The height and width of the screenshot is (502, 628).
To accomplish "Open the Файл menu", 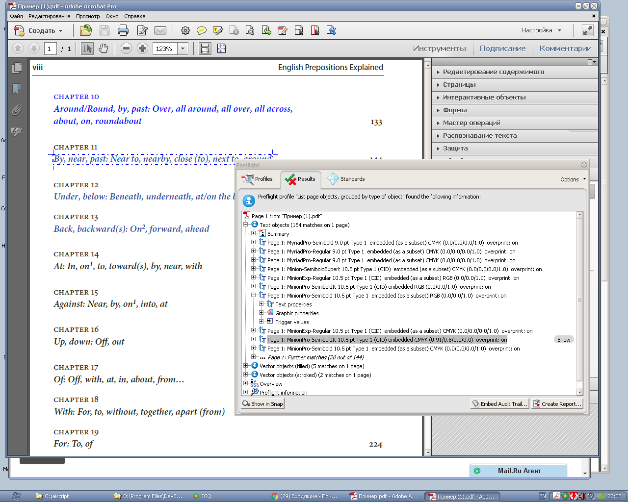I will [x=16, y=16].
